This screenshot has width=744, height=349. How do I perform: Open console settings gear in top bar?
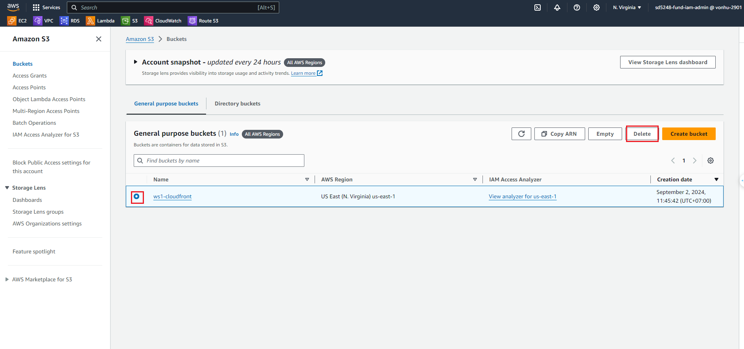coord(597,7)
